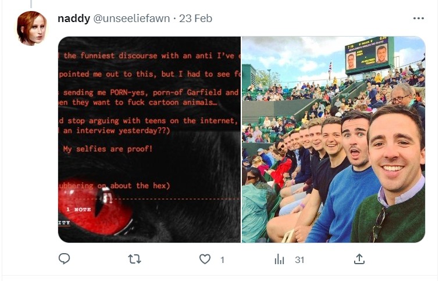Open the tweet via 23 Feb timestamp
The image size is (439, 281).
pyautogui.click(x=196, y=19)
